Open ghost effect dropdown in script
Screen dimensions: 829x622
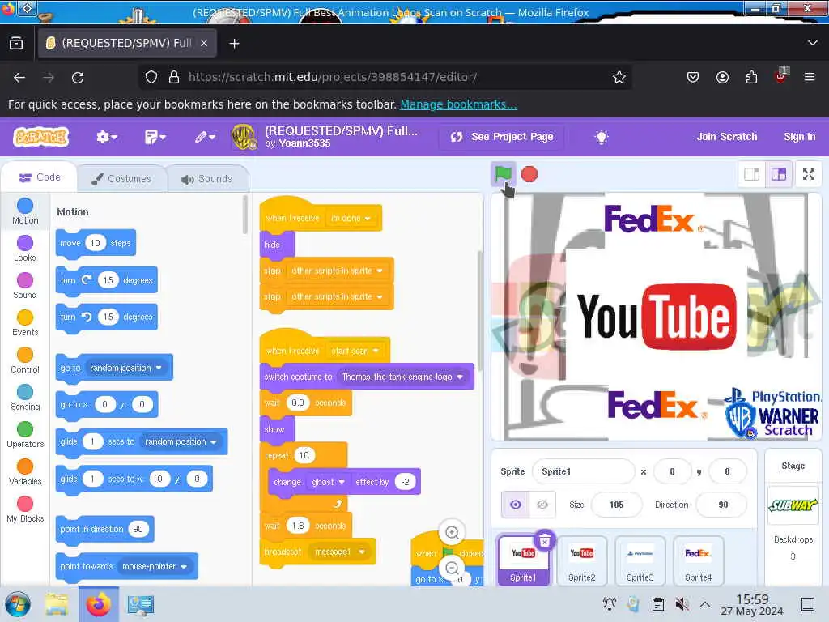328,482
